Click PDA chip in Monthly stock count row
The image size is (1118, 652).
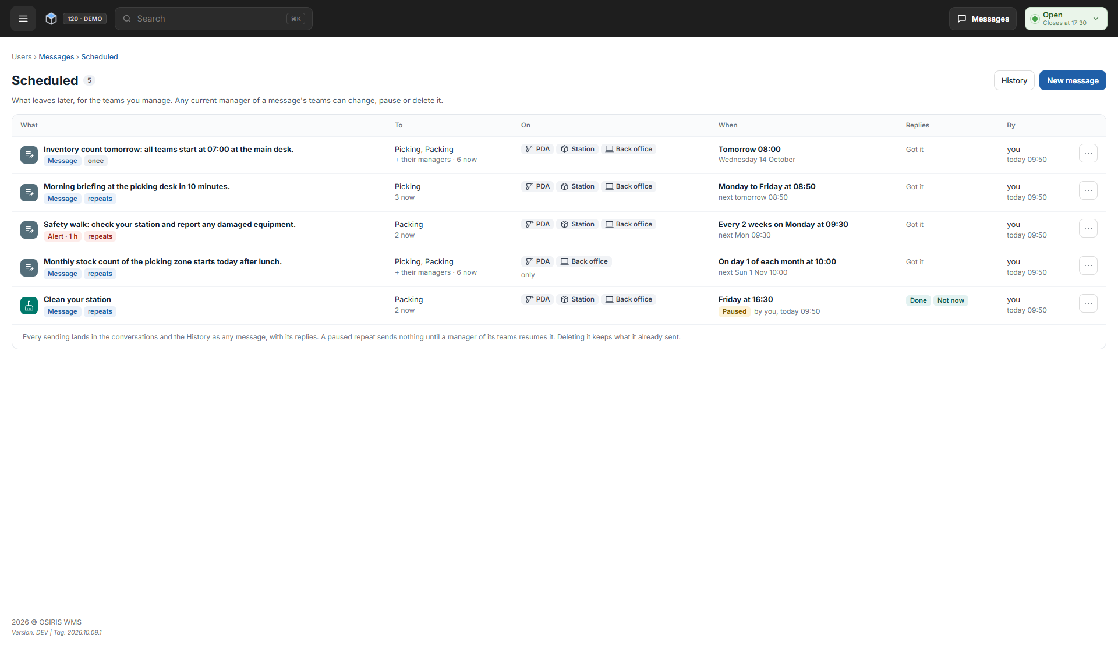(x=537, y=261)
